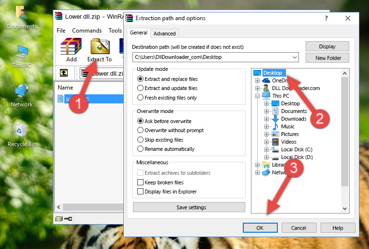Enable Display files in Explorer checkbox

140,192
